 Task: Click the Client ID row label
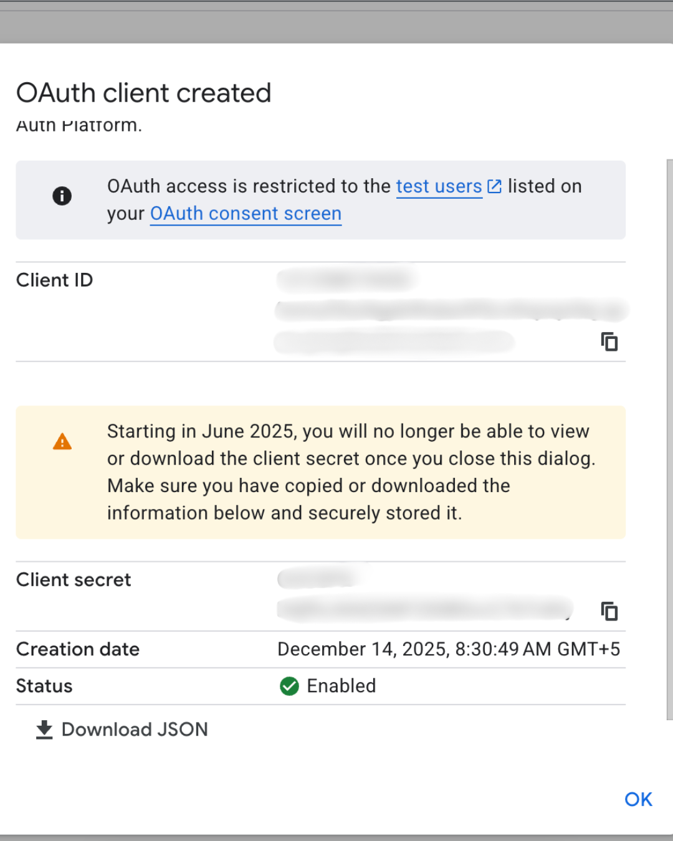[x=54, y=280]
